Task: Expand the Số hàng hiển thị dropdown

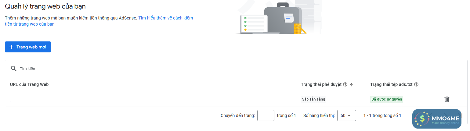Action: [346, 115]
